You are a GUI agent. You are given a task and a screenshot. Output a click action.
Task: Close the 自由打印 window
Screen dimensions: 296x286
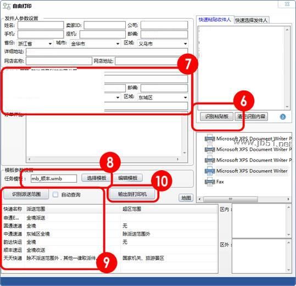287,4
